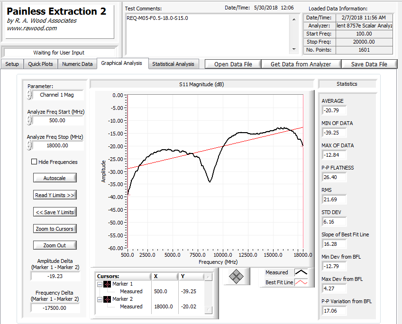Screen dimensions: 402x324
Task: Edit the Analyze Freq Start field
Action: (58, 120)
